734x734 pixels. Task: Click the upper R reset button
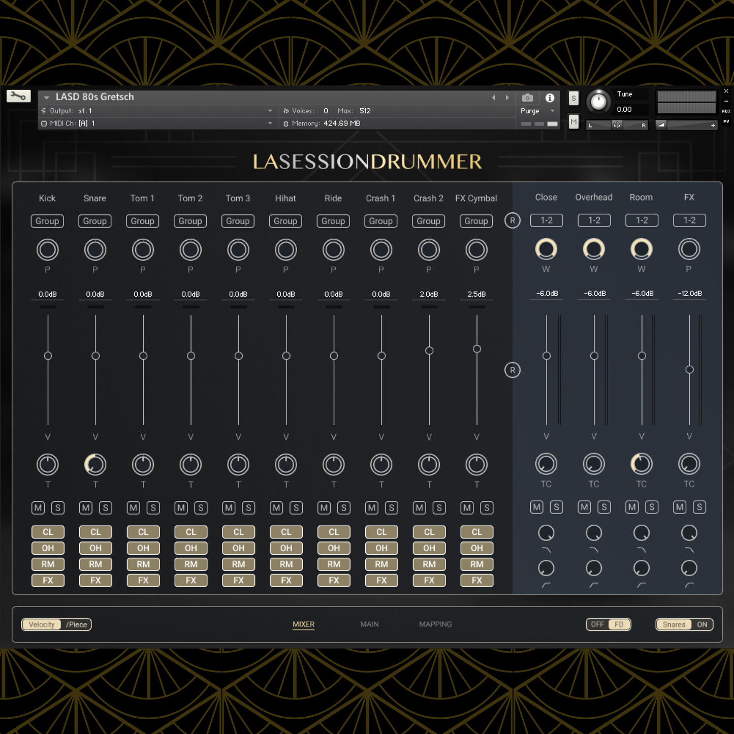[512, 220]
